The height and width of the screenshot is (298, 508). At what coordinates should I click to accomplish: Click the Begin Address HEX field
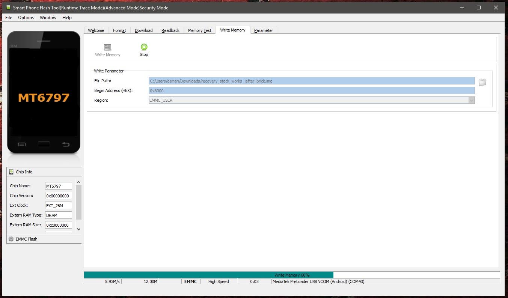pos(311,90)
